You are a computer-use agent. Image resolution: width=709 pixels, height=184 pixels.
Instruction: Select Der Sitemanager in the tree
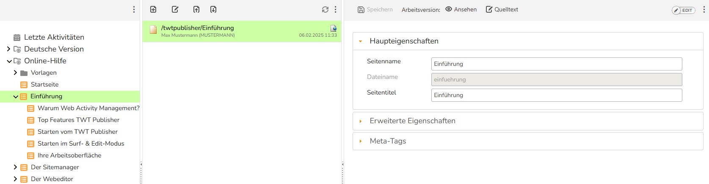pyautogui.click(x=55, y=167)
